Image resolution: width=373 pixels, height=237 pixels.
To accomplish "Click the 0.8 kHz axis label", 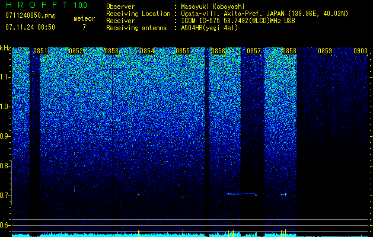I will pyautogui.click(x=5, y=166).
